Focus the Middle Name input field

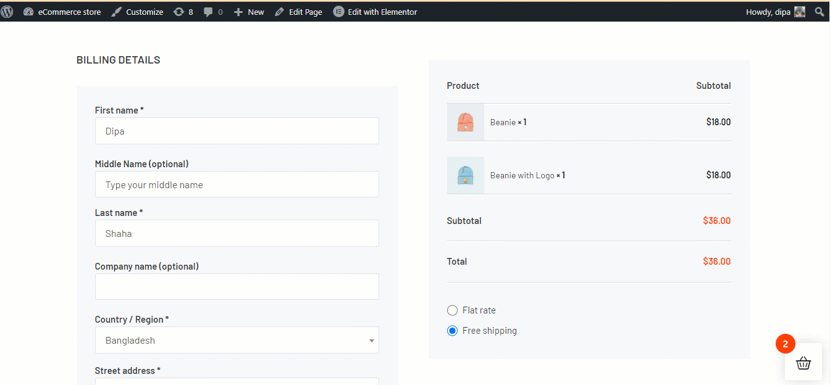tap(237, 184)
